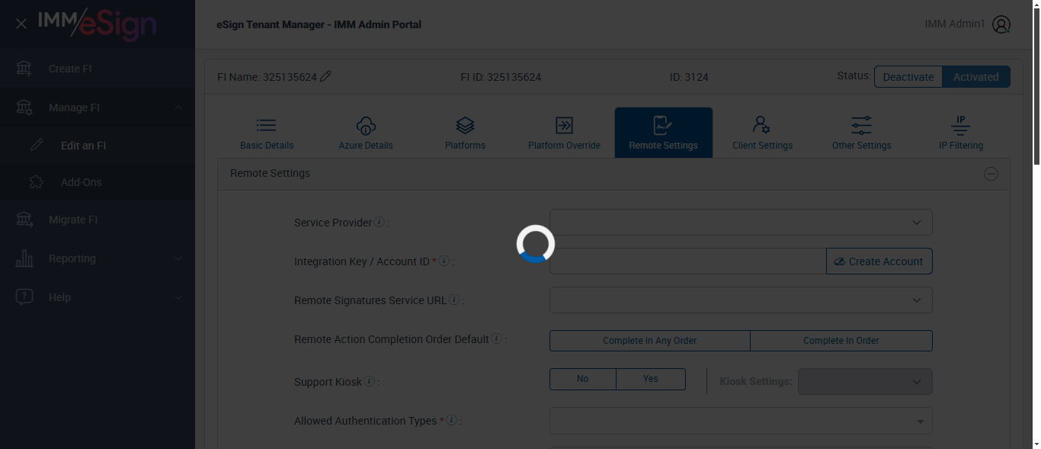The image size is (1041, 449).
Task: Collapse the Manage FI menu chevron
Action: tap(178, 107)
